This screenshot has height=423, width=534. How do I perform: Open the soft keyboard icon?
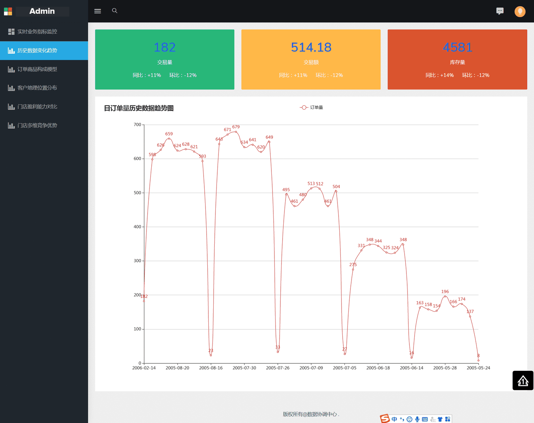click(425, 419)
